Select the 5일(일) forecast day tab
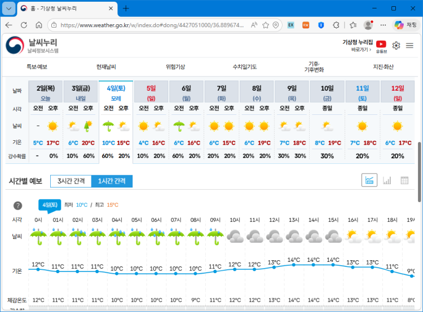423x312 pixels. point(151,92)
